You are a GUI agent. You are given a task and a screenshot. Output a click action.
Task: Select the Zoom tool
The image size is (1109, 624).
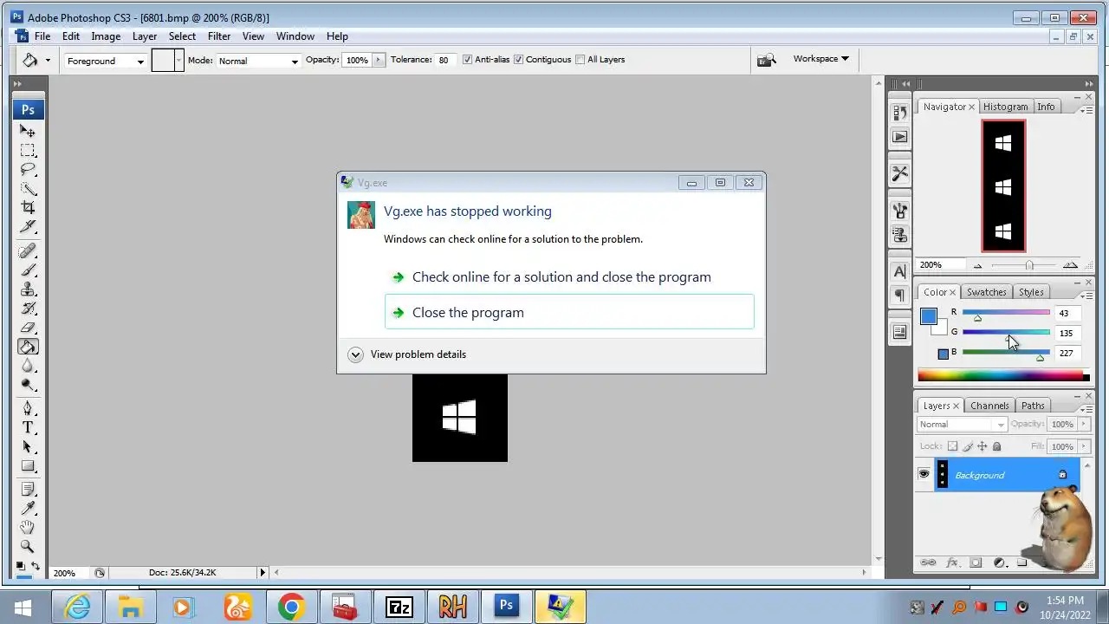(28, 546)
